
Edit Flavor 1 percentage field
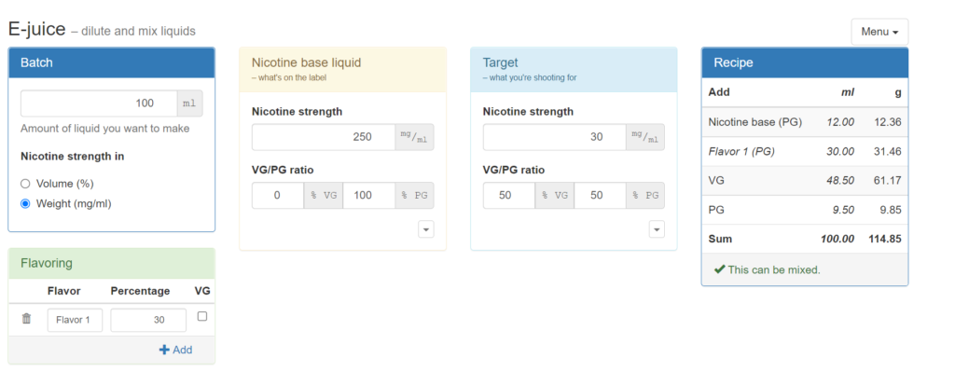click(x=148, y=320)
